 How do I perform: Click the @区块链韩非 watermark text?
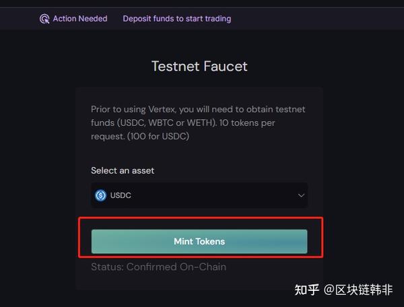(x=358, y=290)
